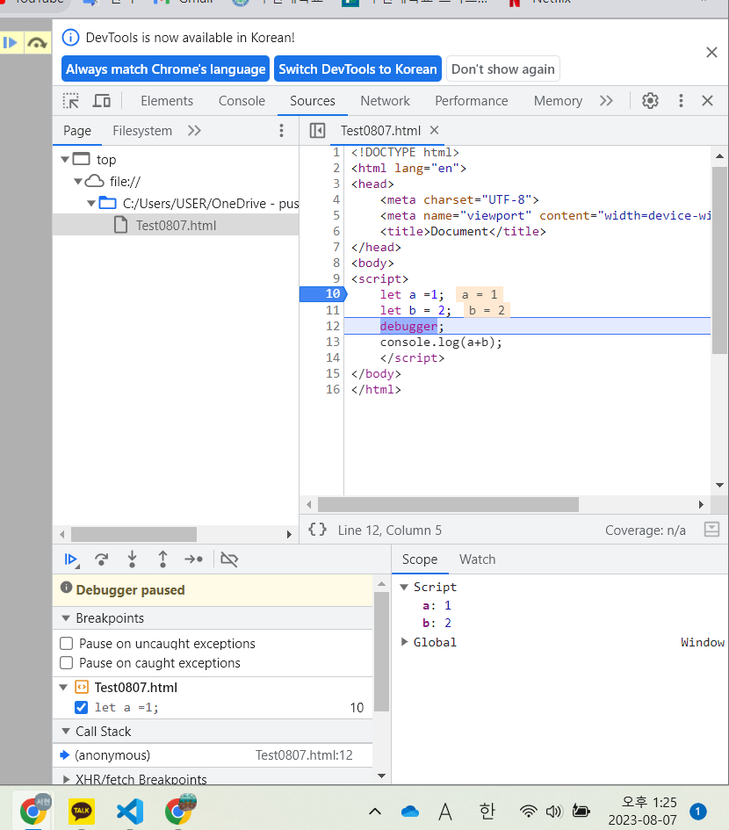729x830 pixels.
Task: Switch to the Elements panel
Action: (x=167, y=101)
